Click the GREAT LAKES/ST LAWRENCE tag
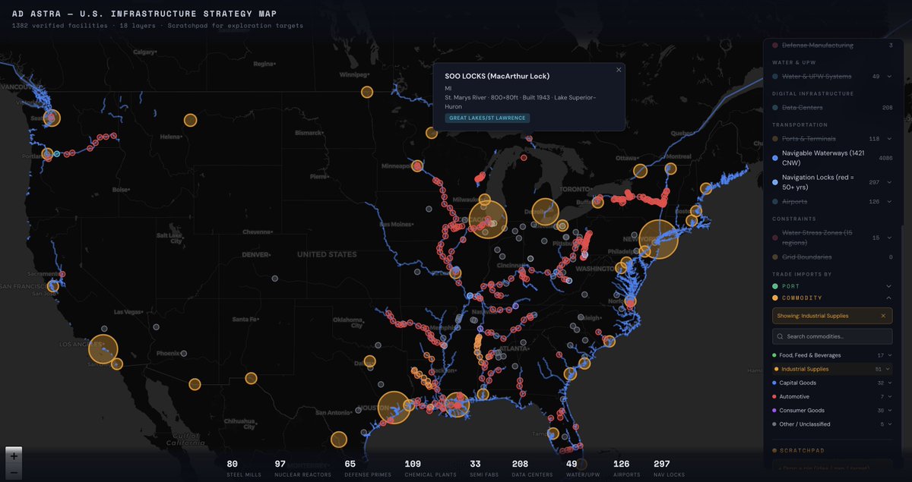912x482 pixels. tap(487, 118)
